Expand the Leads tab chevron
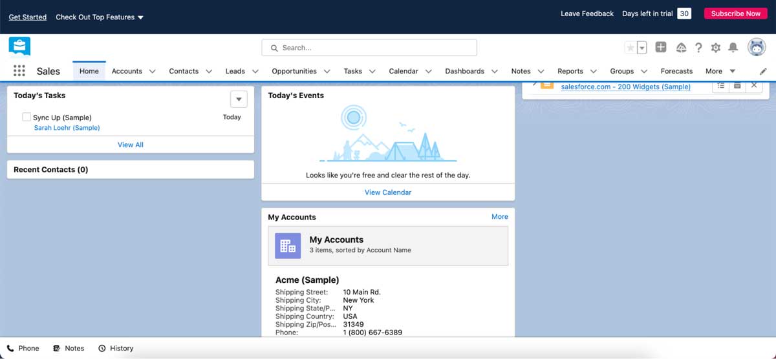776x359 pixels. coord(255,71)
